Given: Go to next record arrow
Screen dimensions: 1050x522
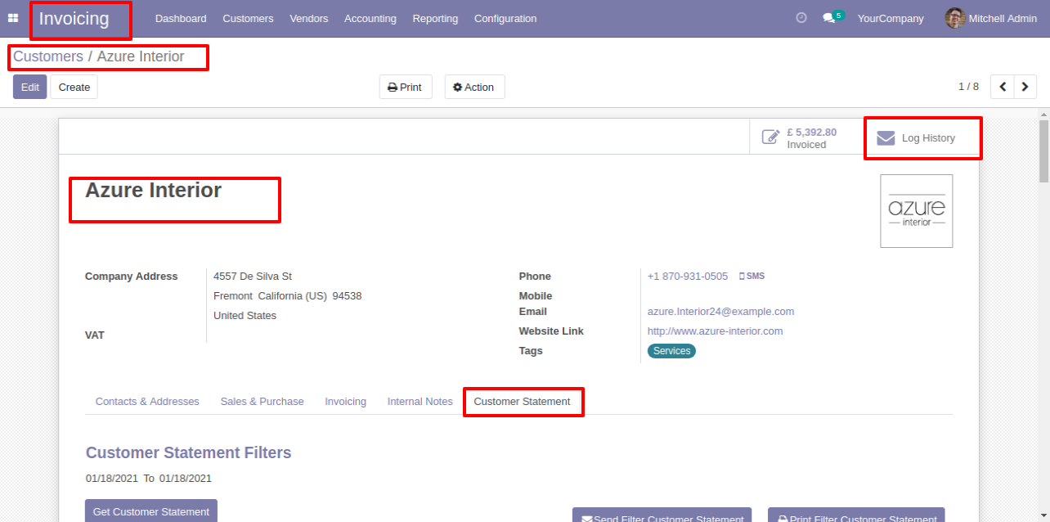Looking at the screenshot, I should tap(1025, 87).
